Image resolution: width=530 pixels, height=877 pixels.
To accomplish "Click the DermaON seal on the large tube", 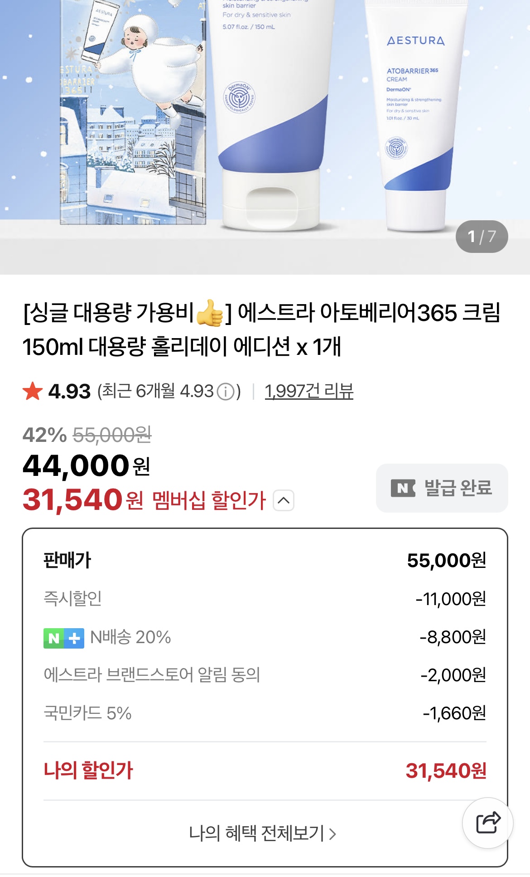I will pos(239,97).
